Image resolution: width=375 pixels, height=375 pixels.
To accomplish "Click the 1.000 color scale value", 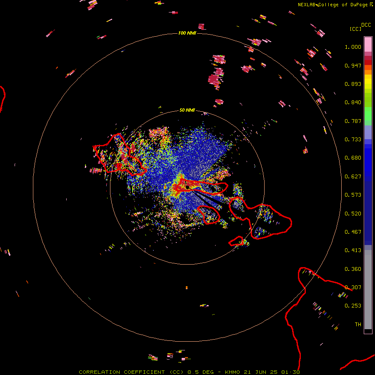I will point(353,47).
